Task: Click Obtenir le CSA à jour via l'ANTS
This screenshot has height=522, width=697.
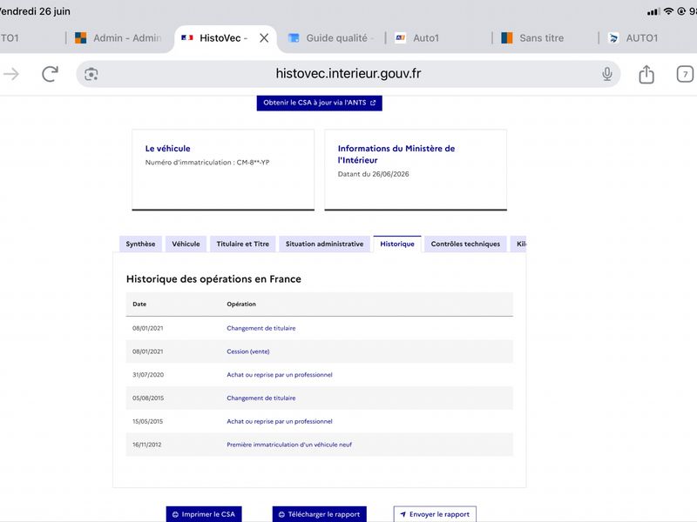Action: [x=319, y=103]
